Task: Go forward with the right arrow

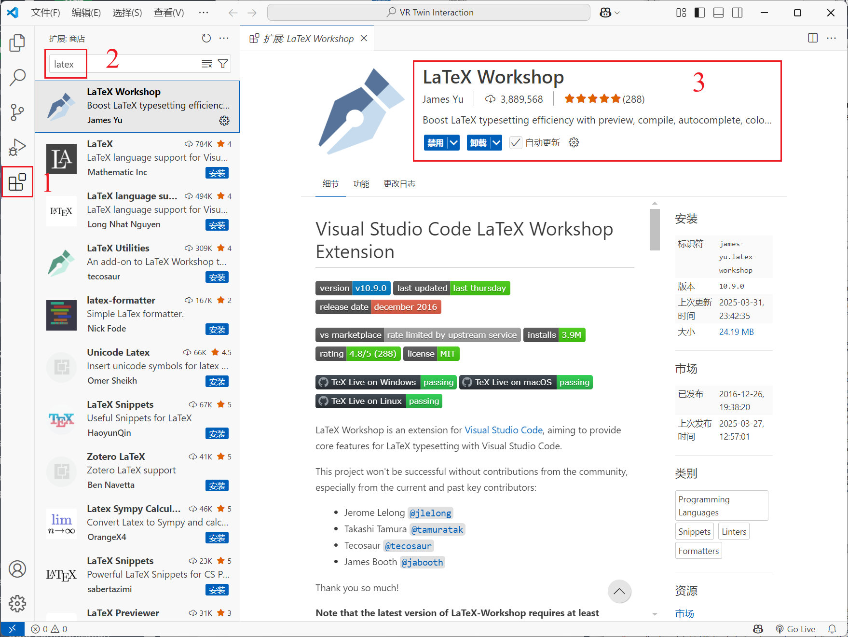Action: point(252,13)
